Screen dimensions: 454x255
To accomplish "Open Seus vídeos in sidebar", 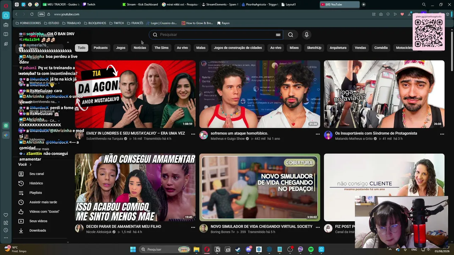I will [38, 221].
